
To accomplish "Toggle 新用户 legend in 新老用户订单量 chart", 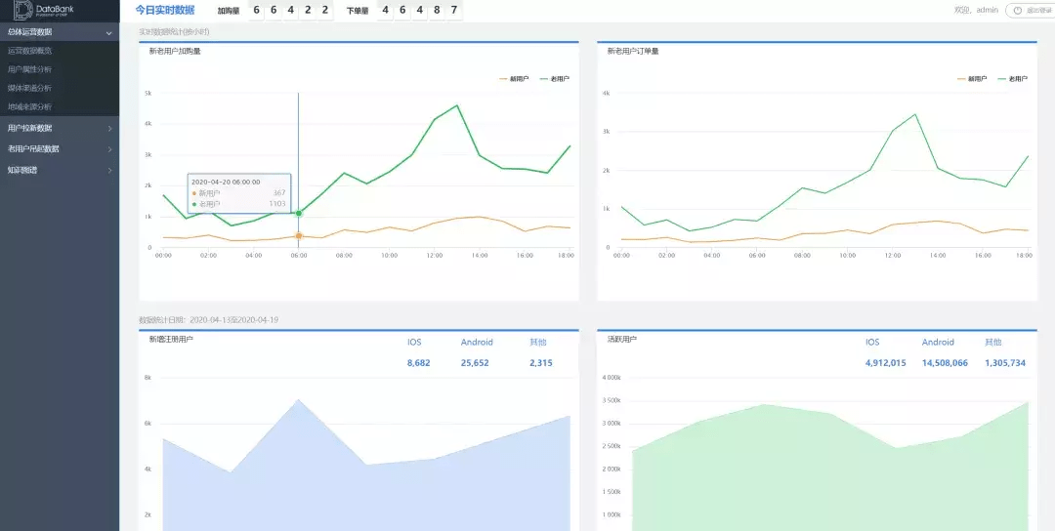I will (x=972, y=78).
